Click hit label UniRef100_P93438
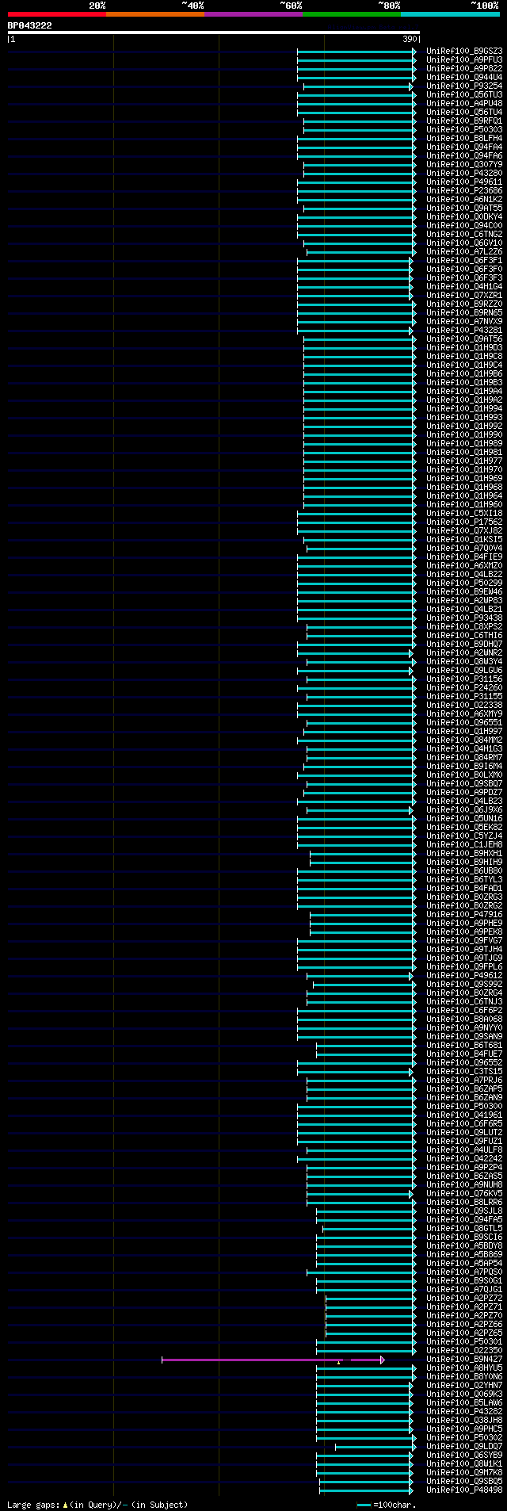 [464, 618]
